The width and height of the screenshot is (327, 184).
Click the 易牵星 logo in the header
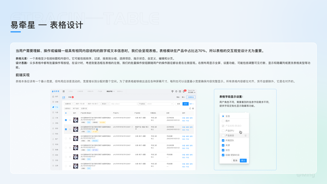(55, 91)
